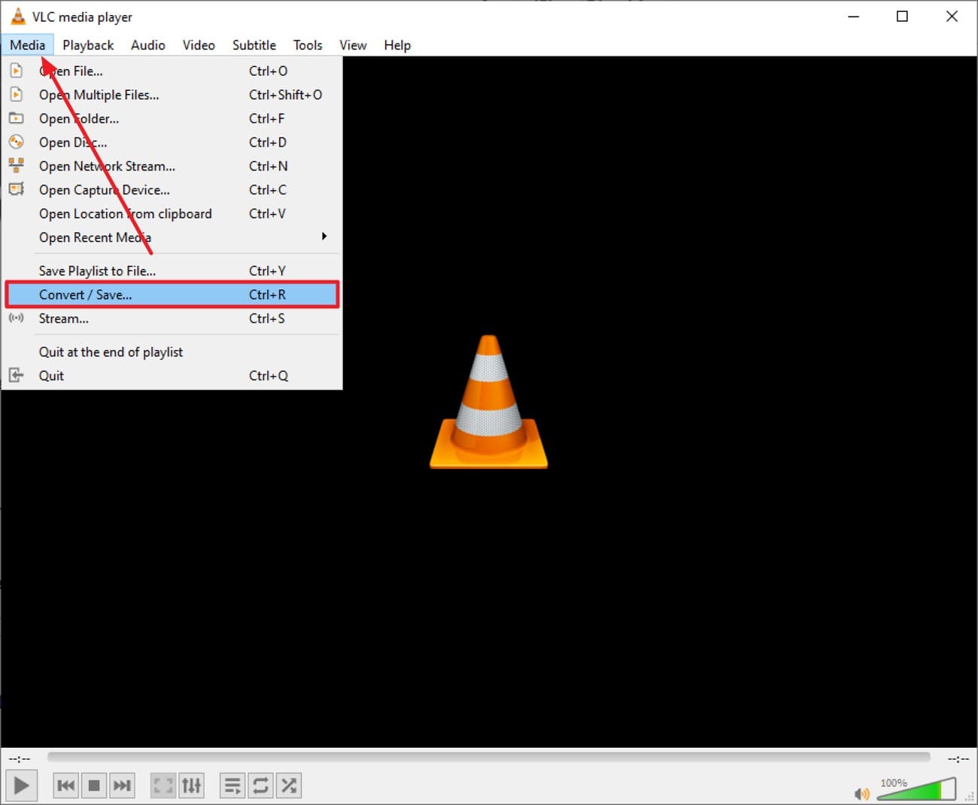The image size is (978, 805).
Task: Select Convert / Save from the menu
Action: pos(86,294)
